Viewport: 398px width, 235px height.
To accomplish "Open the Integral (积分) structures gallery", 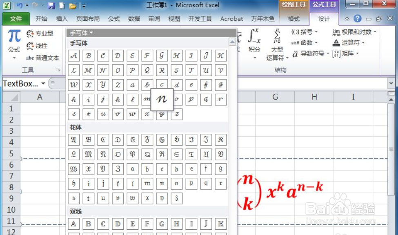I will [254, 44].
